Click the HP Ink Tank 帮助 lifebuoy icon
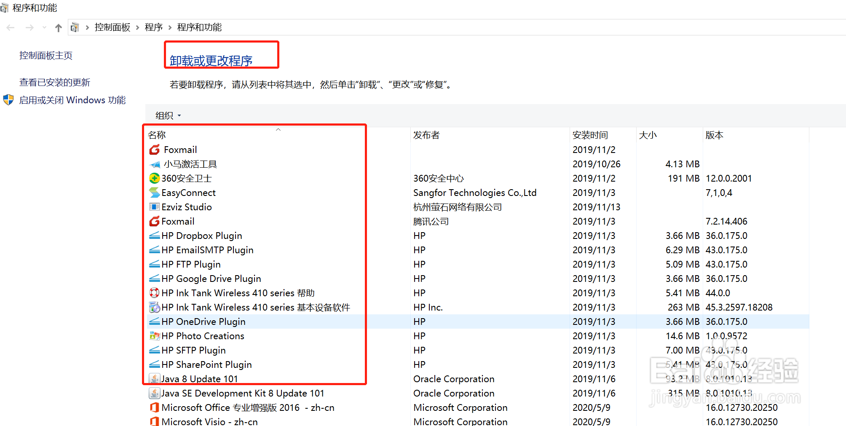The image size is (846, 426). (x=154, y=293)
